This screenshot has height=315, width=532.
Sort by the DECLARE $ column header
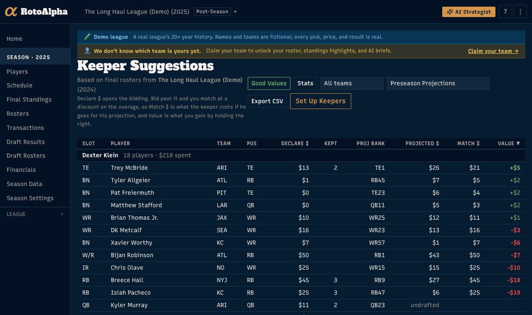pos(295,144)
